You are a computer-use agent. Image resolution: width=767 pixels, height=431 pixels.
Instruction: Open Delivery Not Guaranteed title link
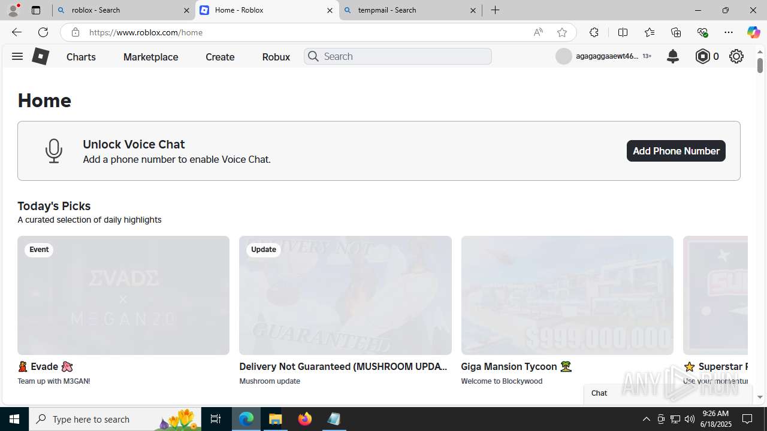tap(344, 366)
